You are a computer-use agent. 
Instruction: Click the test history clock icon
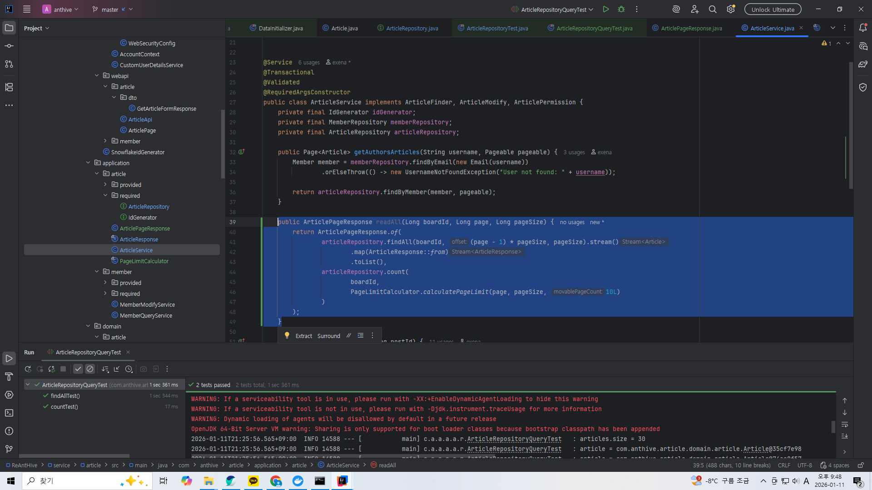(129, 369)
